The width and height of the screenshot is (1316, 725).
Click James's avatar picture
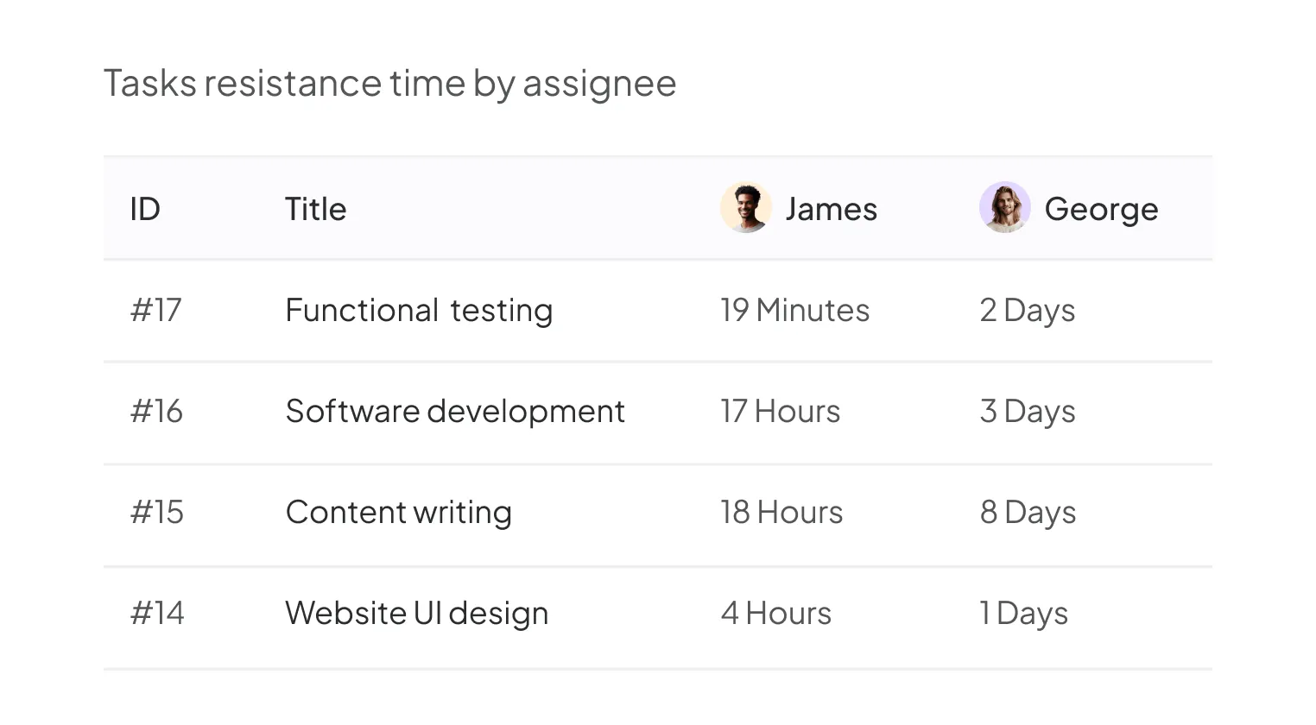coord(745,208)
